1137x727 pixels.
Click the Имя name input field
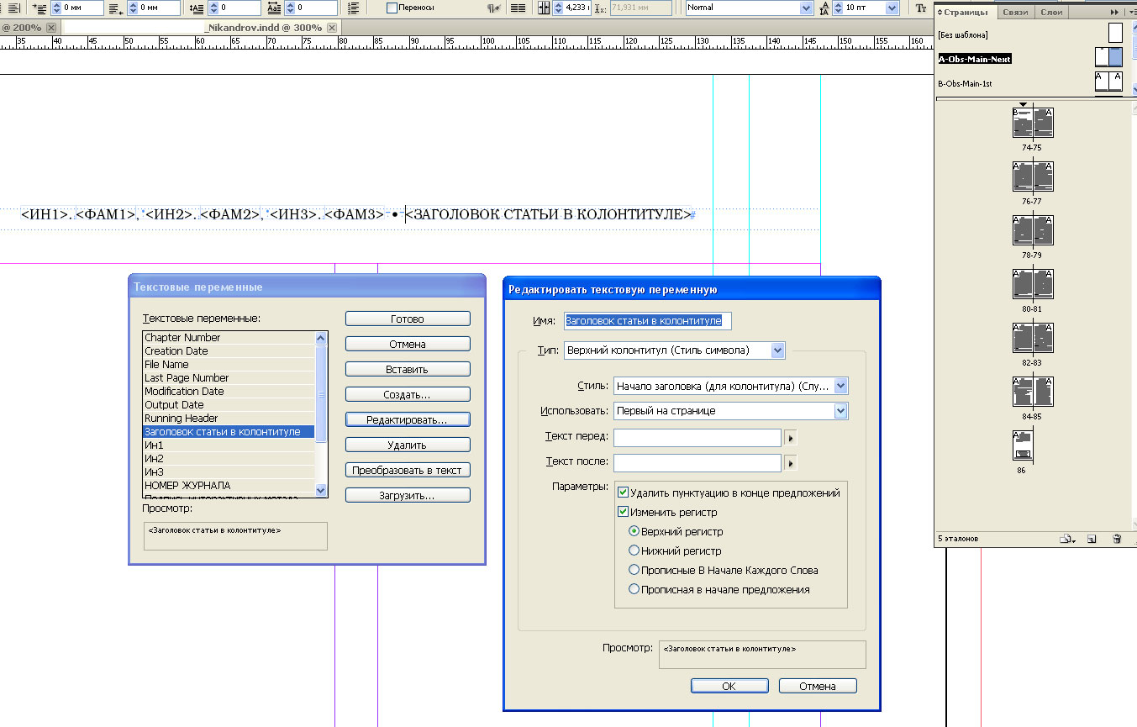coord(648,321)
